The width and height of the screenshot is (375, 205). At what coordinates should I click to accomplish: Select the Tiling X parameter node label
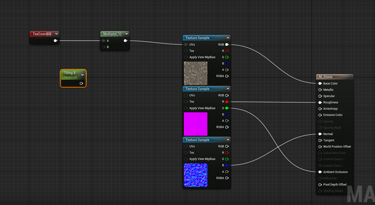click(x=70, y=73)
